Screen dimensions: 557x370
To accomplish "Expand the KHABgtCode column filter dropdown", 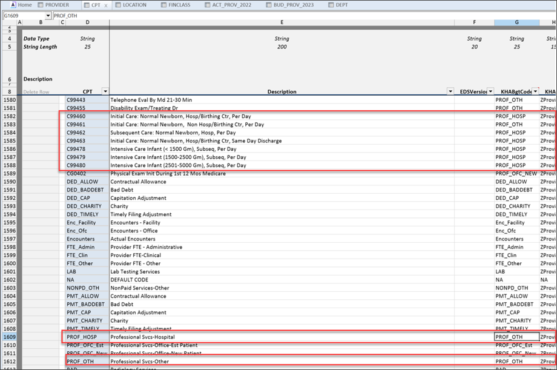I will (x=535, y=91).
